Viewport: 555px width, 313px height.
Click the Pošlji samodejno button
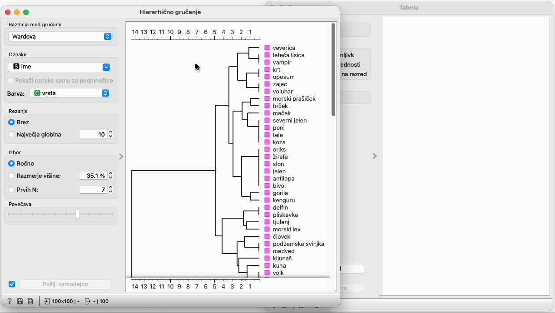pyautogui.click(x=65, y=284)
